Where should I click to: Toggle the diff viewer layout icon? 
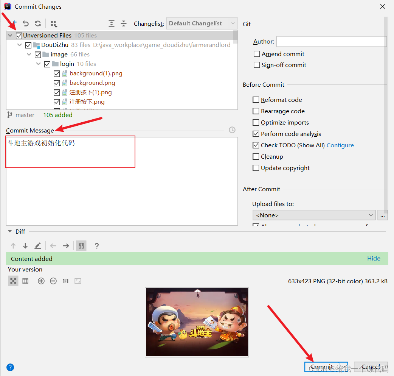[x=81, y=246]
